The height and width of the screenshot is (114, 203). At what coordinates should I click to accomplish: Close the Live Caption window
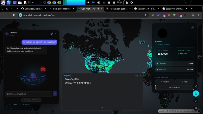[140, 75]
